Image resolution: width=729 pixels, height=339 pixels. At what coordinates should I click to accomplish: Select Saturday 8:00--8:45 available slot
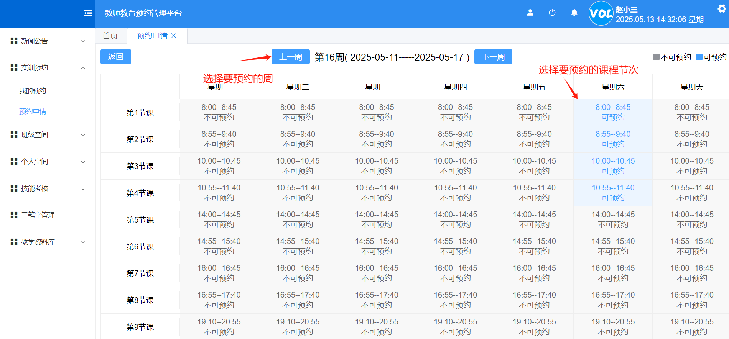click(x=613, y=112)
